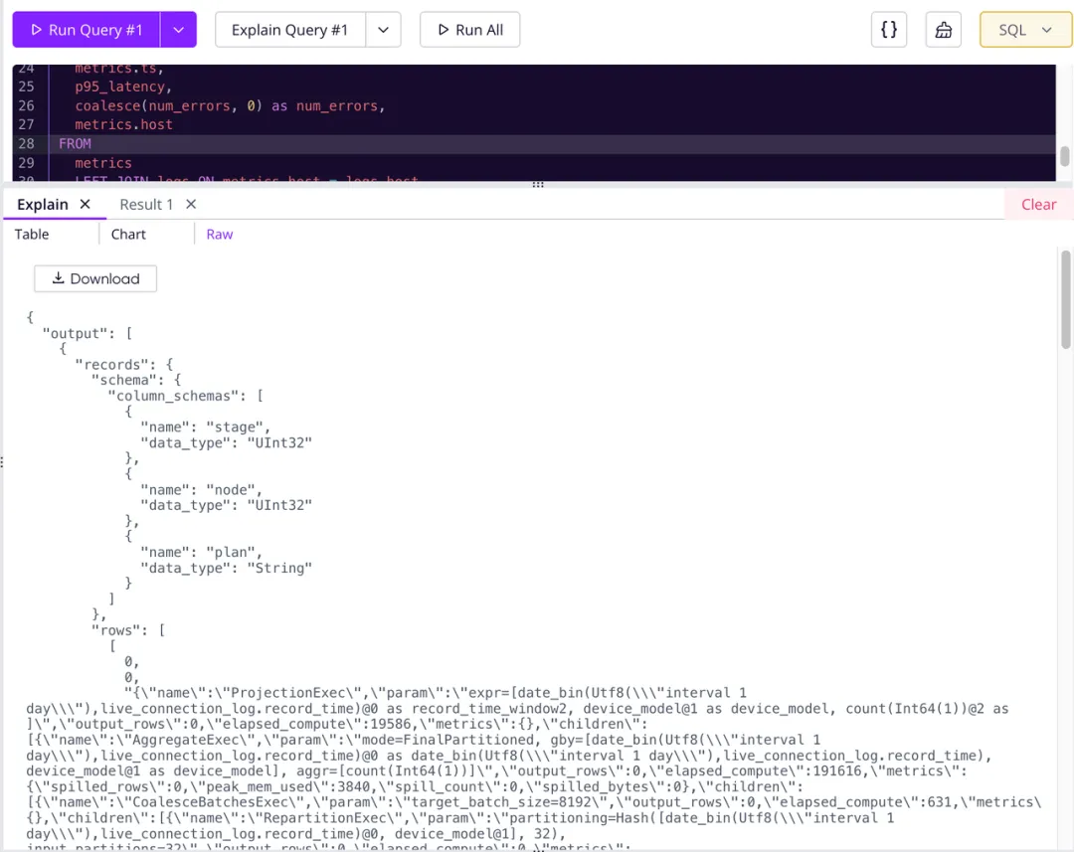Open the Run Query #1 dropdown arrow
The width and height of the screenshot is (1074, 852).
tap(178, 29)
